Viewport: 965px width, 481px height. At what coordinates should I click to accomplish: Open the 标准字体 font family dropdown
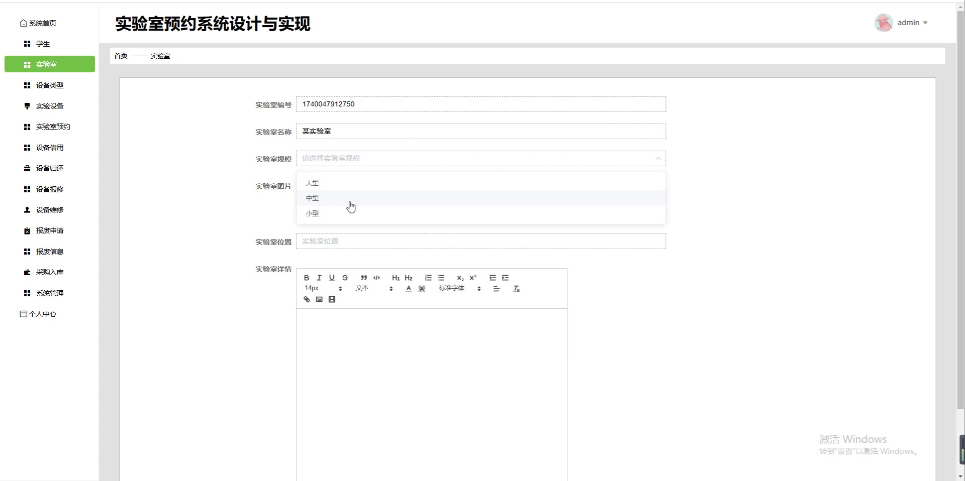(x=460, y=288)
